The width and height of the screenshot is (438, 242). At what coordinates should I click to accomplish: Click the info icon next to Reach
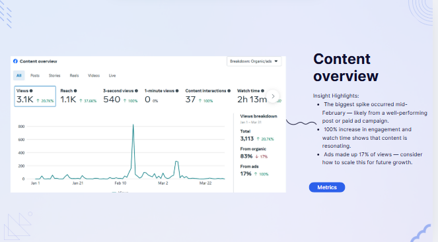tap(75, 91)
